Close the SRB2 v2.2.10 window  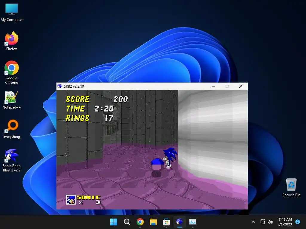(x=241, y=86)
